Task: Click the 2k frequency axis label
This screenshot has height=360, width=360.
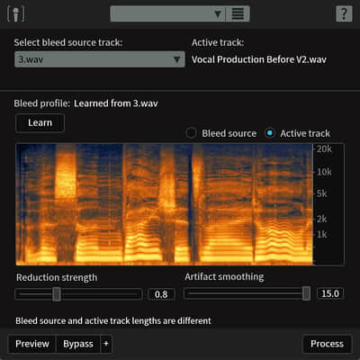Action: click(x=322, y=219)
